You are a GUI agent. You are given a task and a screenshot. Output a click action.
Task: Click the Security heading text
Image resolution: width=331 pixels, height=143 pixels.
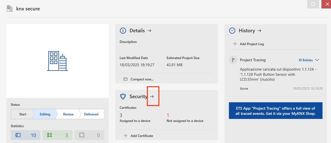pos(138,97)
